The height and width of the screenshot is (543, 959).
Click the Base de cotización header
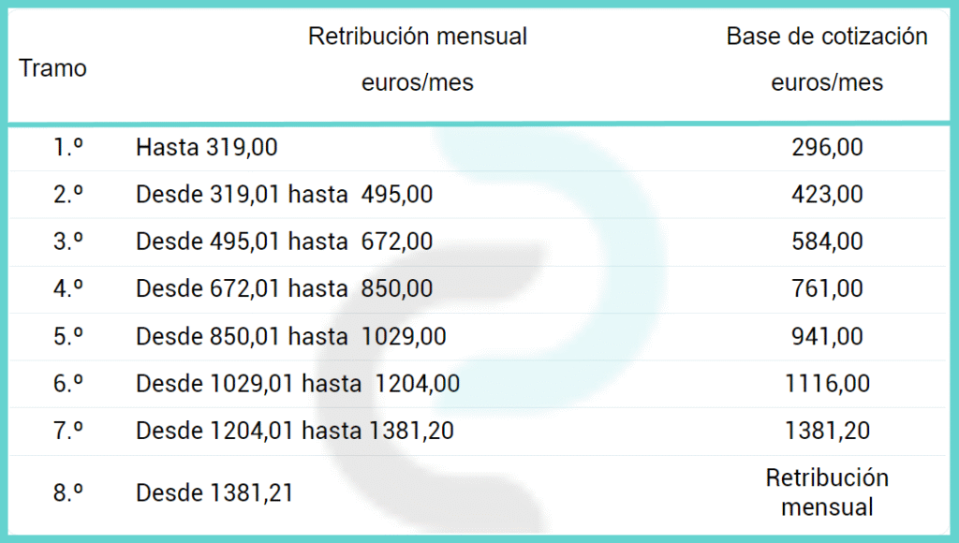click(x=827, y=59)
